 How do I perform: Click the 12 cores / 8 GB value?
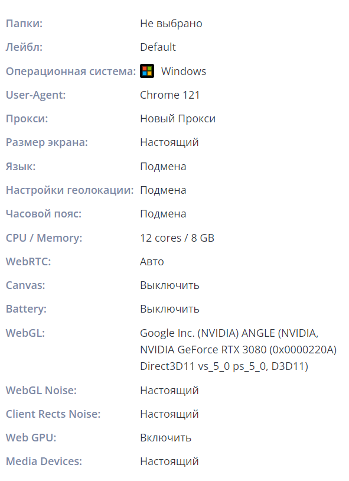coord(177,238)
